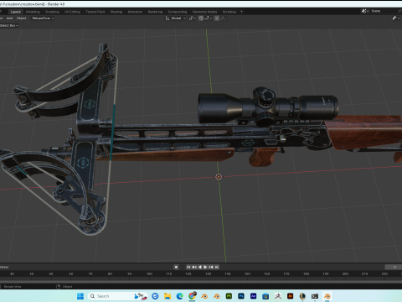The image size is (402, 302).
Task: Open Adobe After Effects from the taskbar
Action: point(254,296)
